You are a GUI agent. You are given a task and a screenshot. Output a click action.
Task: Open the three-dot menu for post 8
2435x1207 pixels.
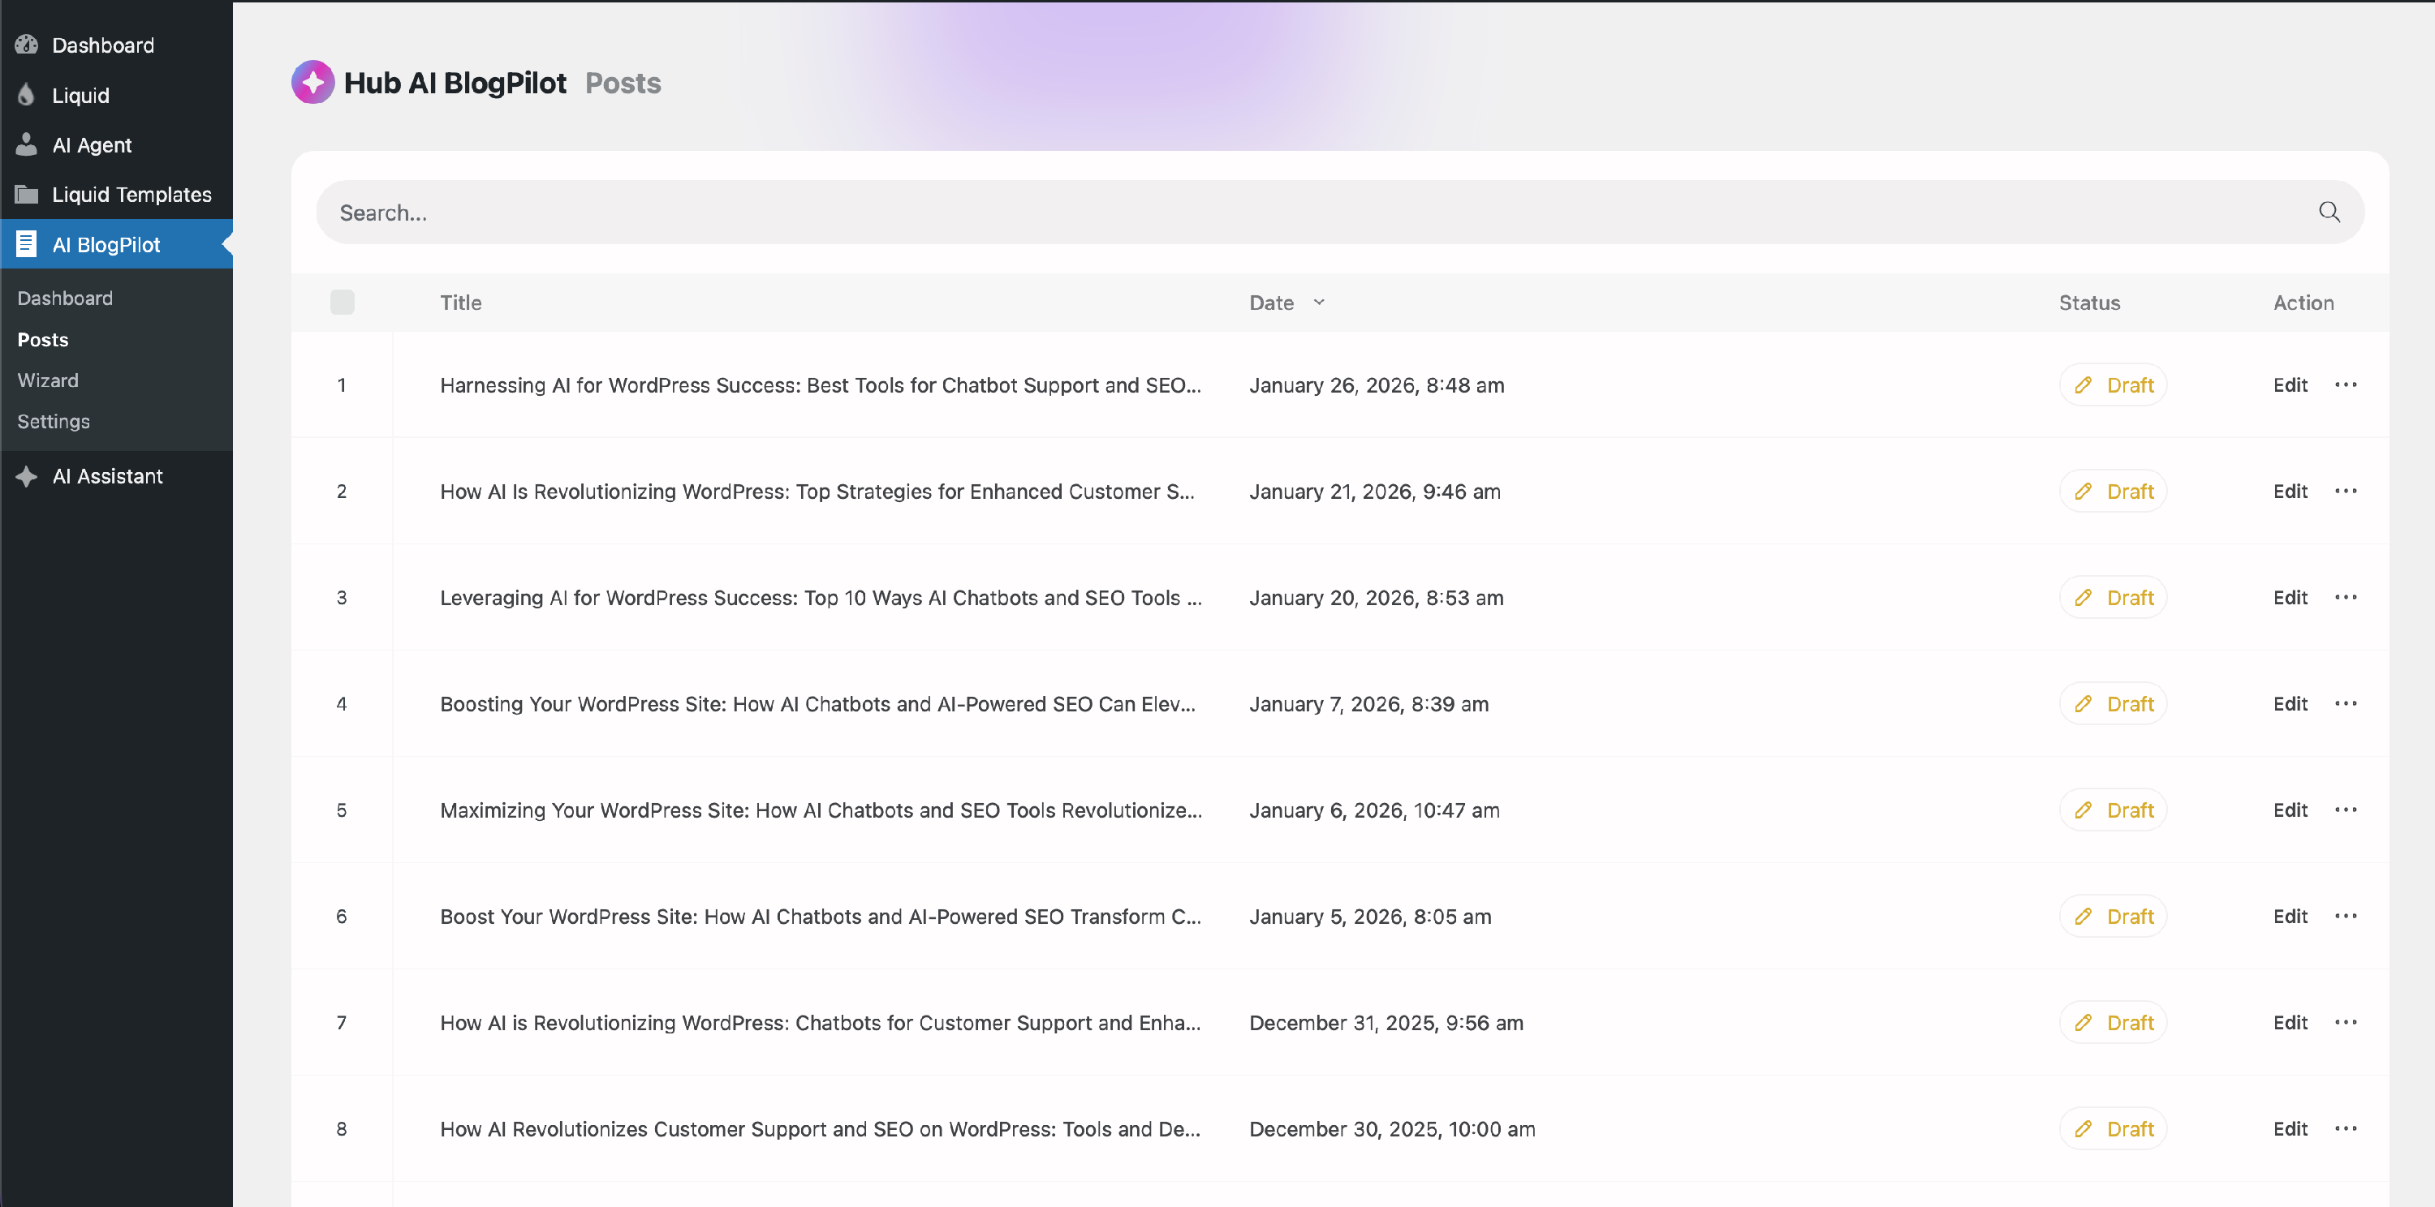pos(2345,1128)
